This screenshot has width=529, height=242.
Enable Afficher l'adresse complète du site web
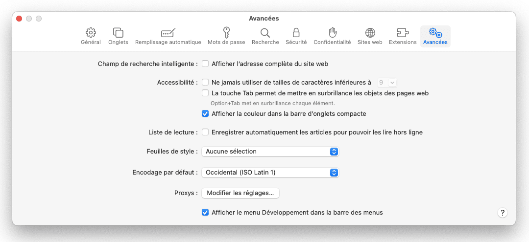[x=206, y=64]
